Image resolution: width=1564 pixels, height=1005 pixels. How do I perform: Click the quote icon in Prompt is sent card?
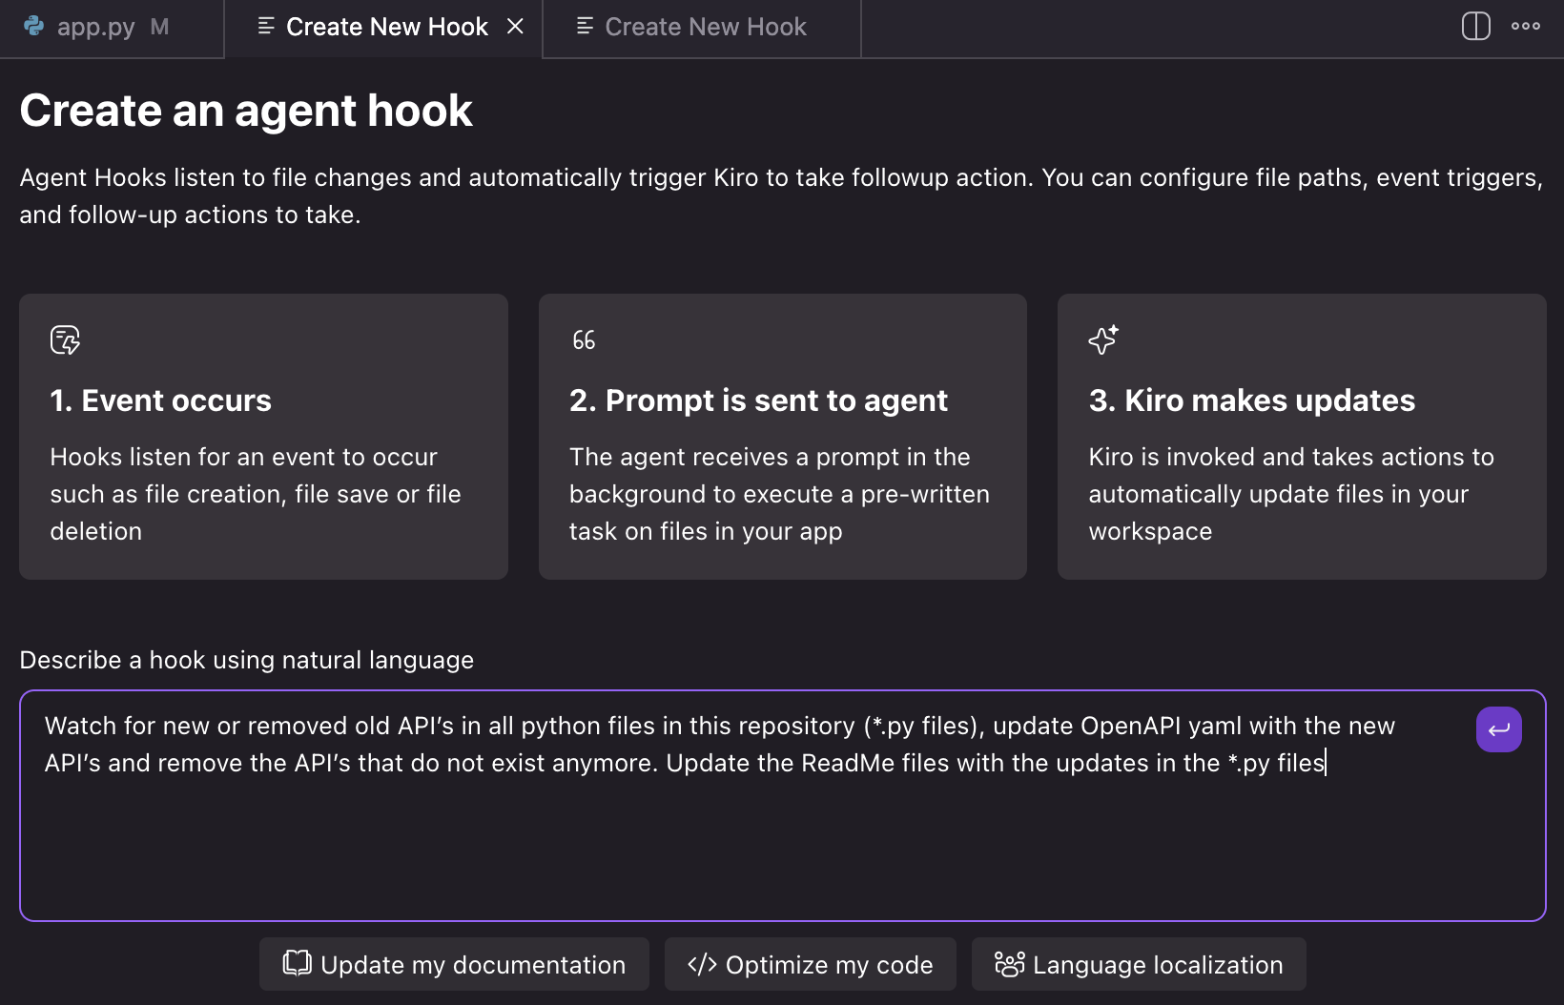(x=583, y=339)
